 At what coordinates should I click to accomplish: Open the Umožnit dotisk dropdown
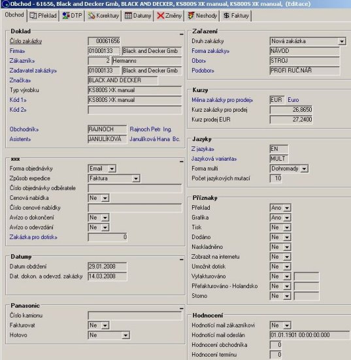pyautogui.click(x=287, y=267)
